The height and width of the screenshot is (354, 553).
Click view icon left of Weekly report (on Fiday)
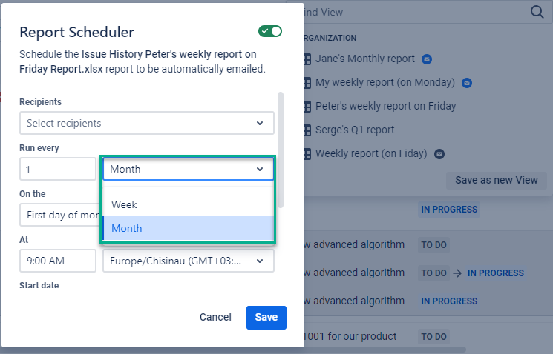click(307, 154)
